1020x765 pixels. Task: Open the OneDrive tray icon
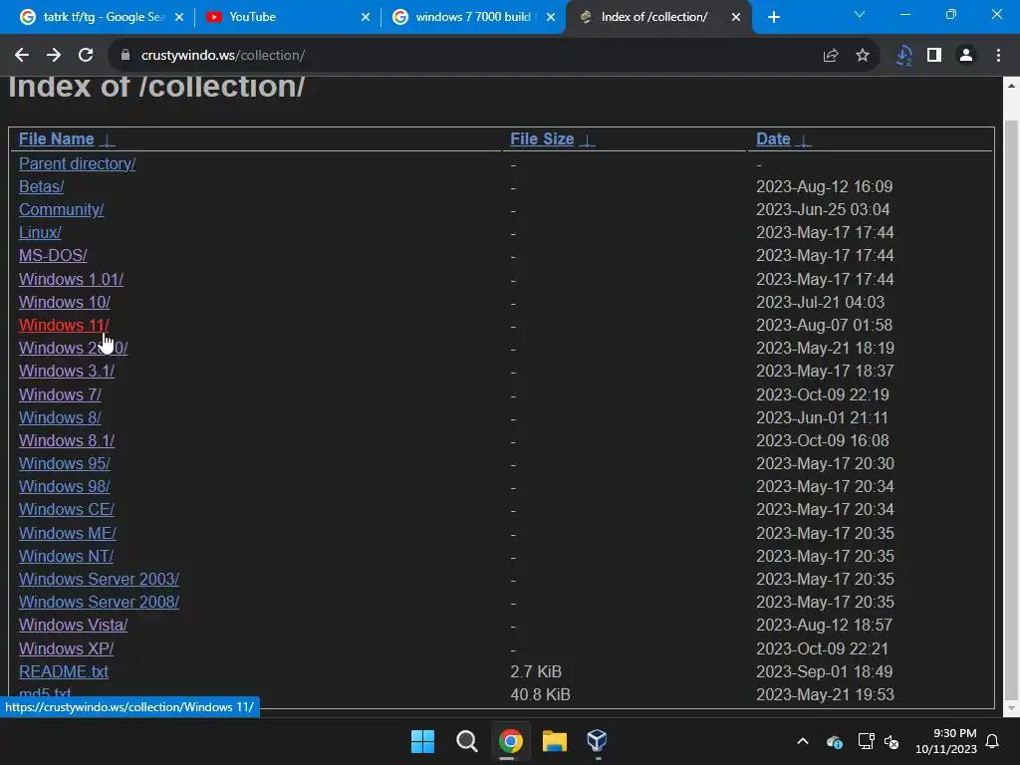click(835, 741)
